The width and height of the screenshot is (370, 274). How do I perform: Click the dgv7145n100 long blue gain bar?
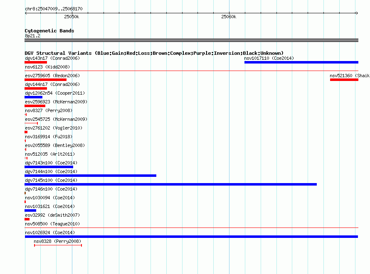pyautogui.click(x=170, y=184)
